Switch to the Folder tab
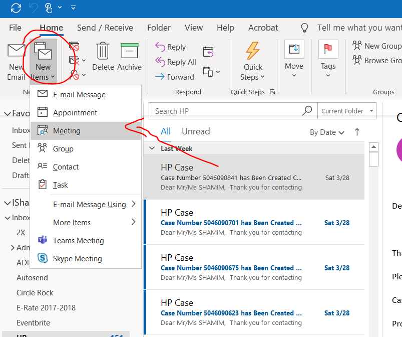Image resolution: width=402 pixels, height=337 pixels. 159,28
